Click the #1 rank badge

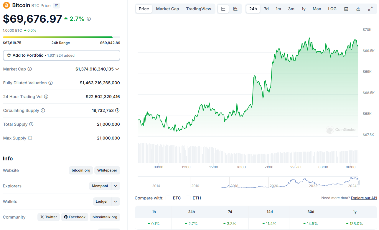[56, 6]
